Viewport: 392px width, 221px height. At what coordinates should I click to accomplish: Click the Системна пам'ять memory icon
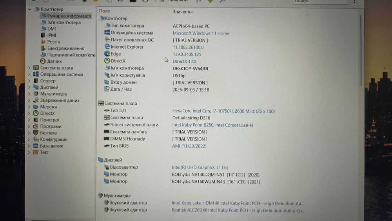[107, 132]
